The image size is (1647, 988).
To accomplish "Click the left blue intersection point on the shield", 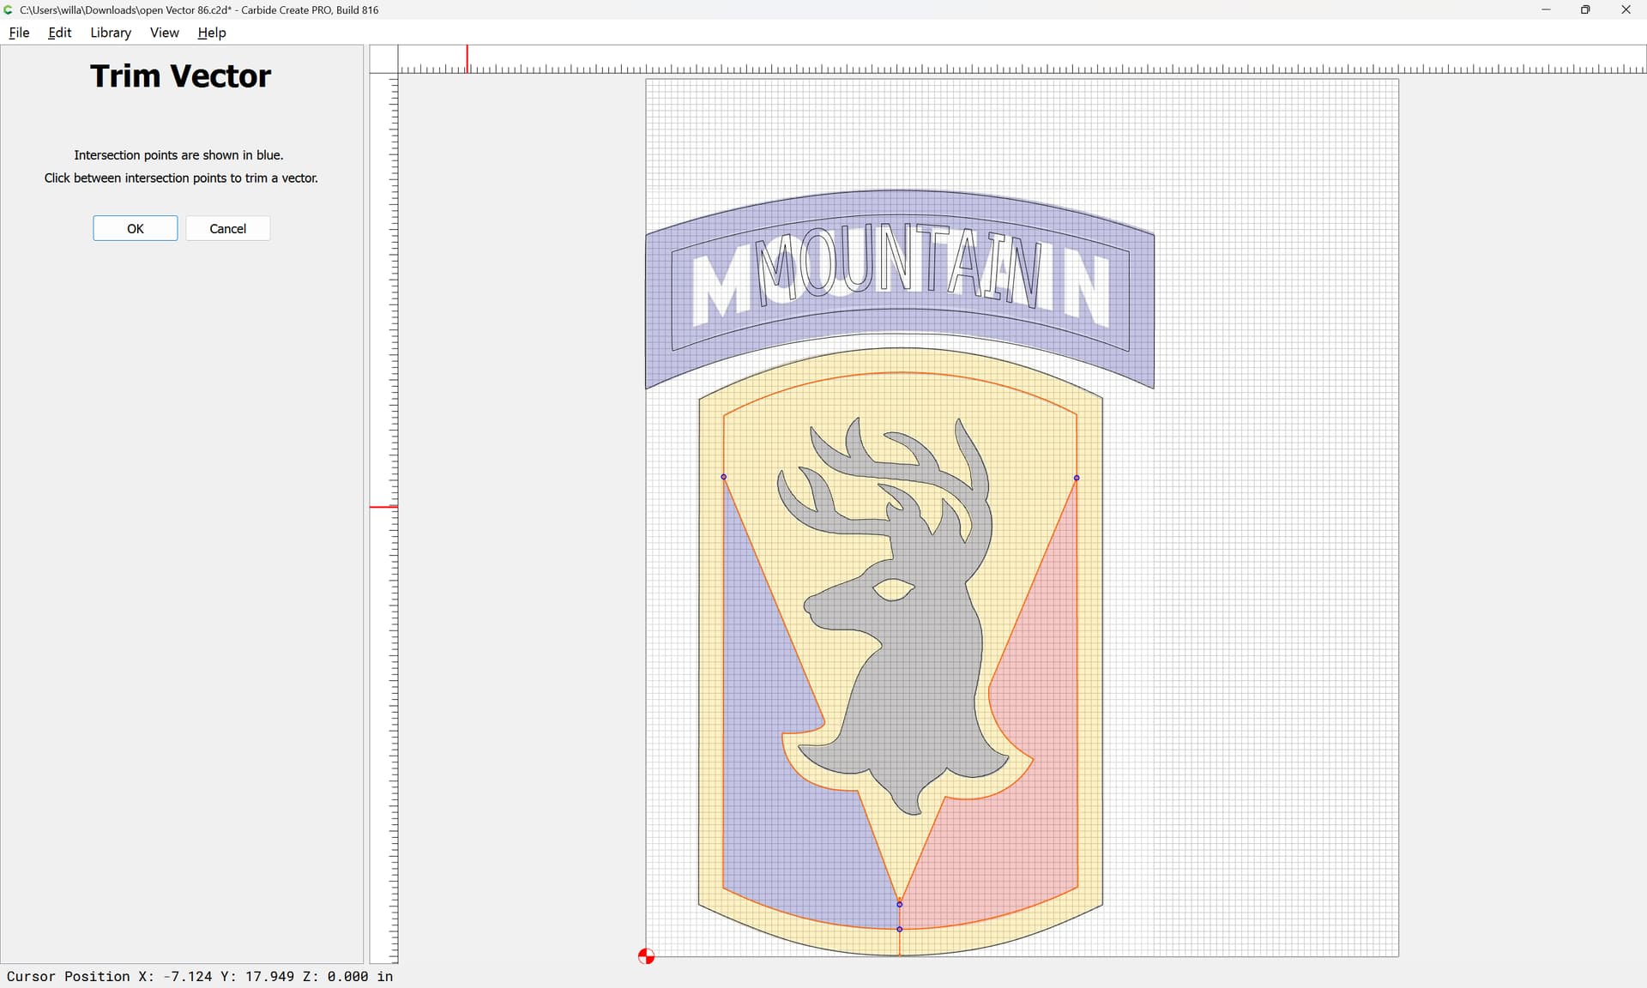I will [x=724, y=477].
